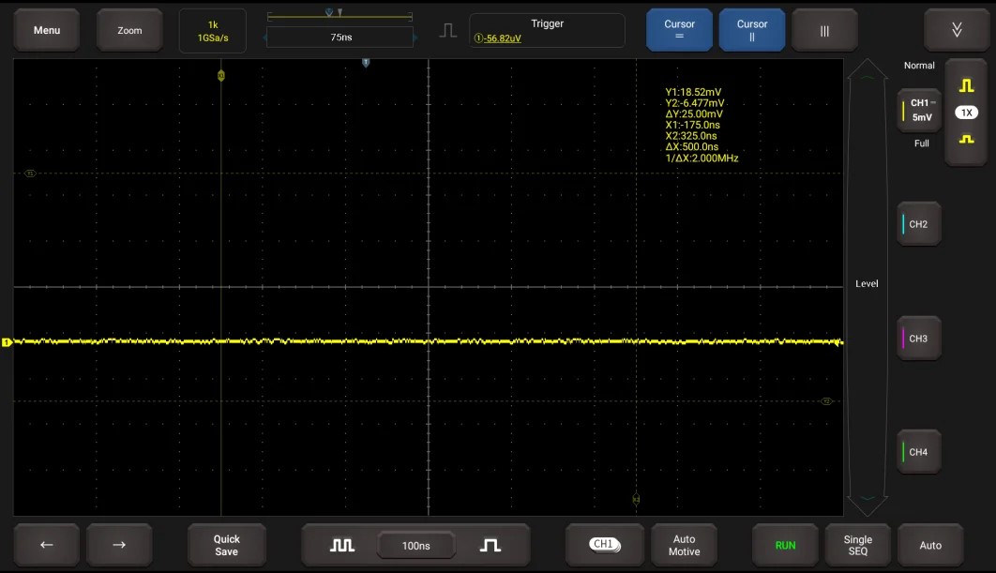Screen dimensions: 996x573
Task: Open Auto Motive mode
Action: [684, 545]
